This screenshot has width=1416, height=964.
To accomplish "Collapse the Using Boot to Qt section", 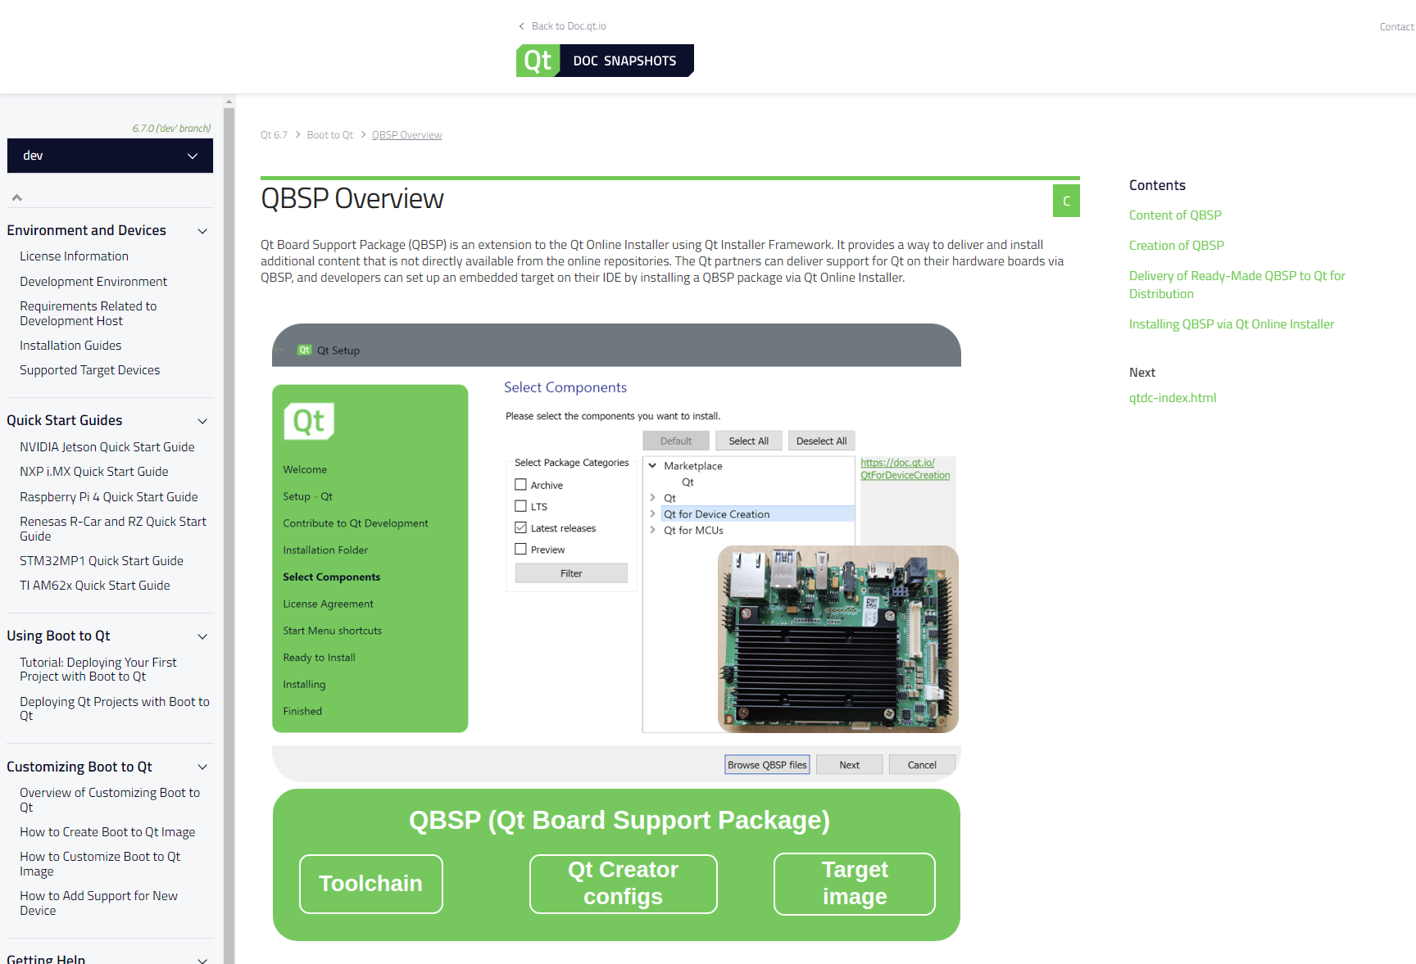I will point(202,636).
